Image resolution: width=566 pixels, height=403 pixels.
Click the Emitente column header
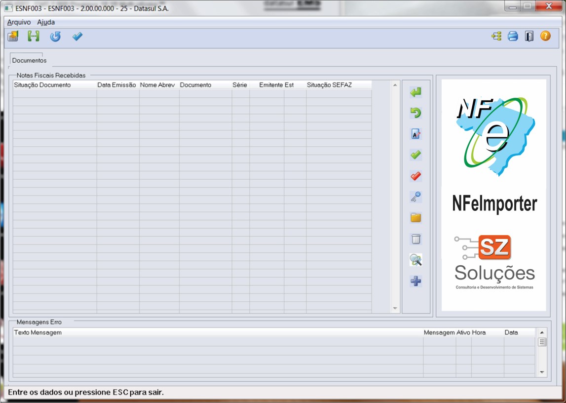click(x=267, y=85)
